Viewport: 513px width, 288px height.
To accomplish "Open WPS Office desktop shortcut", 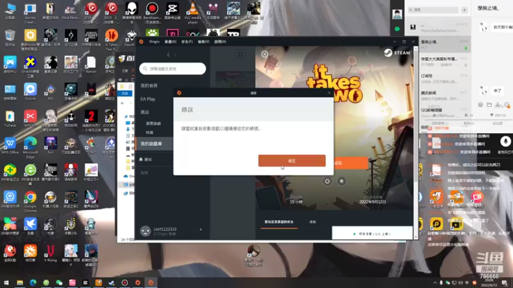I will point(10,146).
